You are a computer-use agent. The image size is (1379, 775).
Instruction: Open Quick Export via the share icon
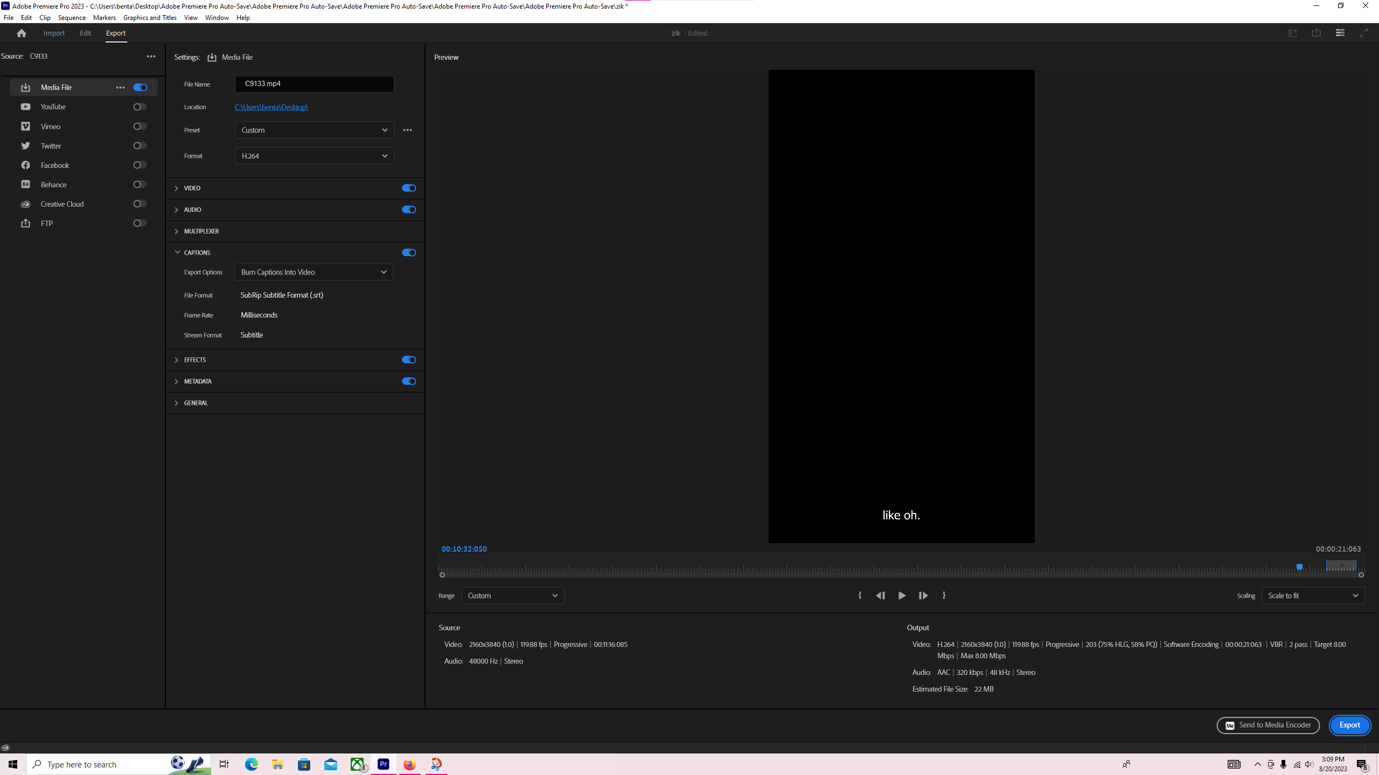[1317, 33]
